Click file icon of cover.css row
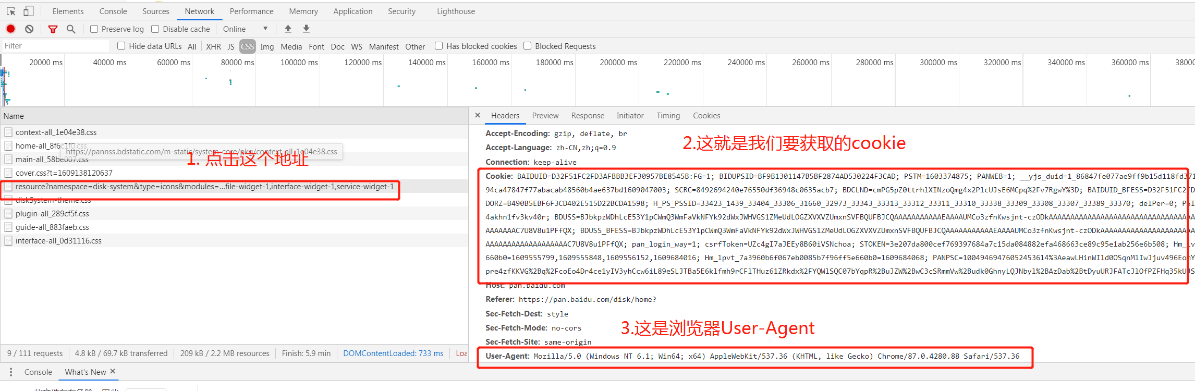Image resolution: width=1195 pixels, height=391 pixels. tap(8, 173)
